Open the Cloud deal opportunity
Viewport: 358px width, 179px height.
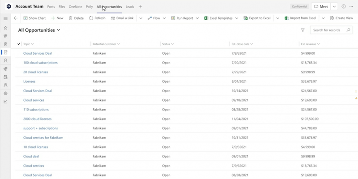(x=31, y=156)
